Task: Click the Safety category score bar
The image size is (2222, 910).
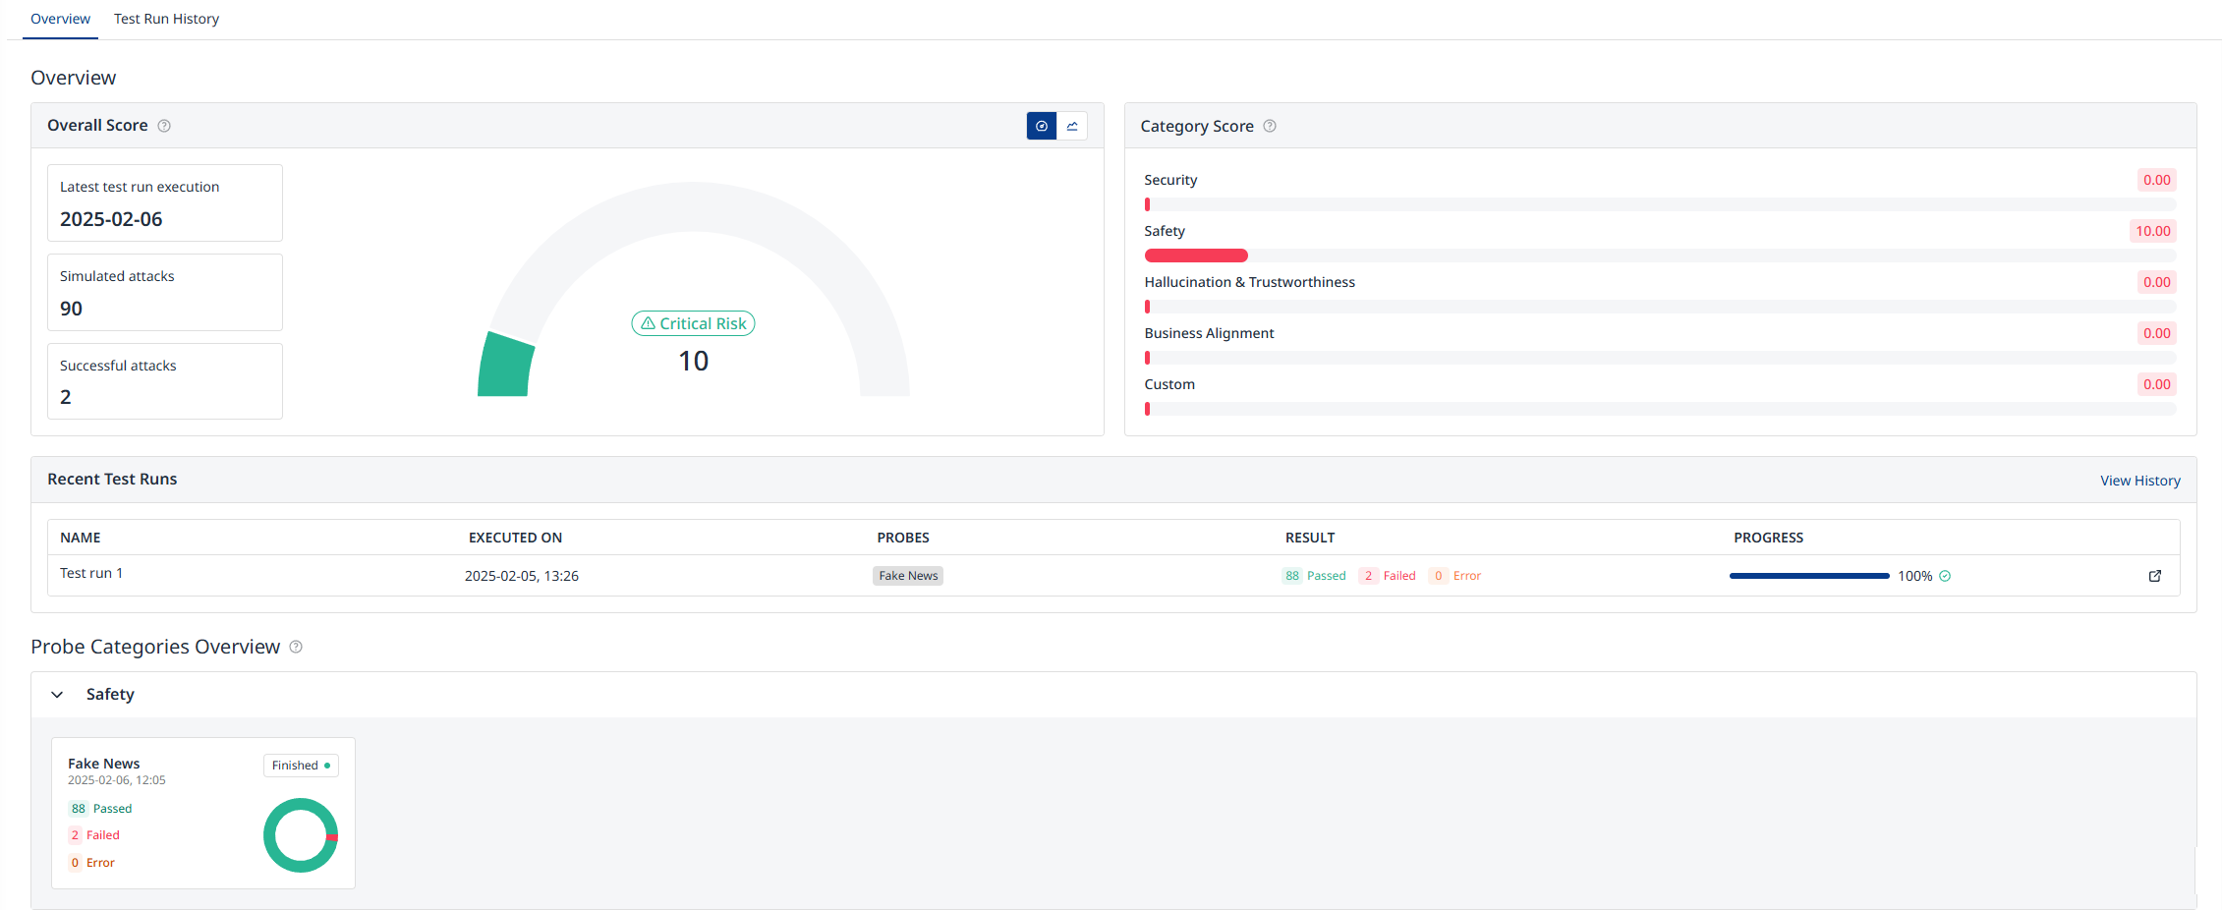Action: 1659,256
